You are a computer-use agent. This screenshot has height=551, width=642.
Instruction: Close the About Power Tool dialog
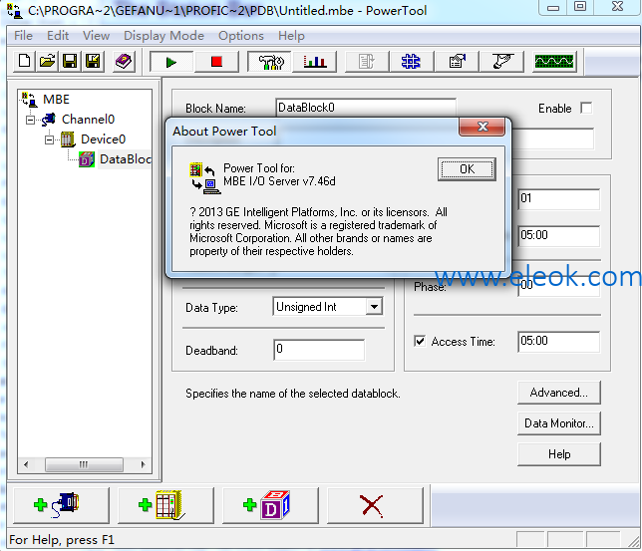pyautogui.click(x=482, y=127)
